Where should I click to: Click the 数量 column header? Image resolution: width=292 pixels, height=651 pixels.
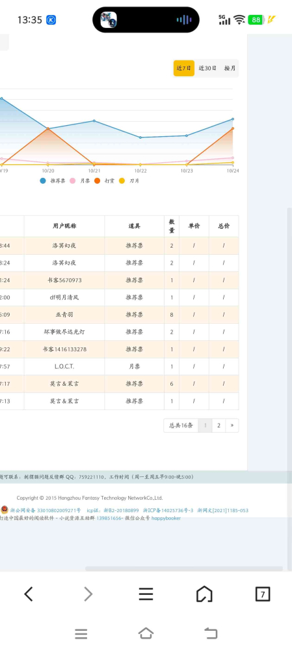click(172, 226)
